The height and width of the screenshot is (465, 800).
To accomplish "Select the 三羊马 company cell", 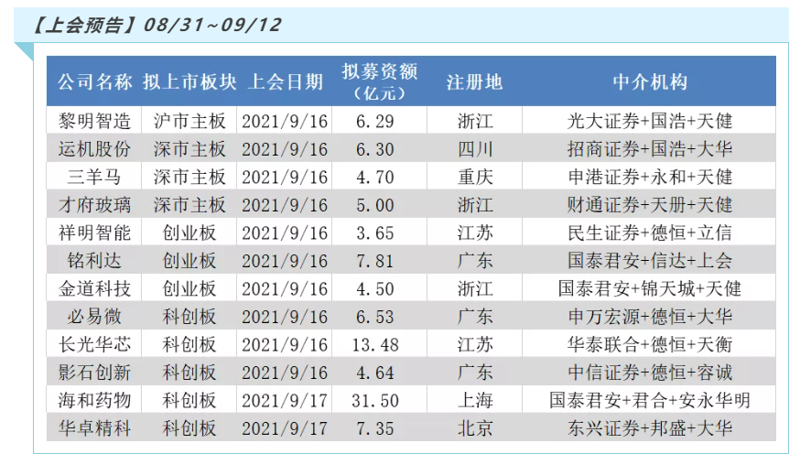I will [x=94, y=177].
